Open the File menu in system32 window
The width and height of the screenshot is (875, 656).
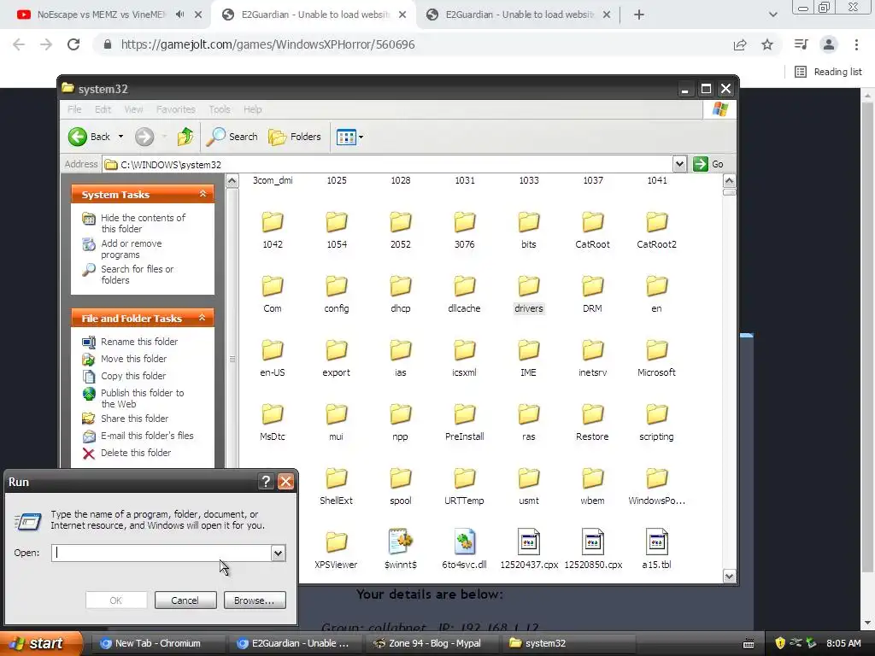tap(75, 109)
